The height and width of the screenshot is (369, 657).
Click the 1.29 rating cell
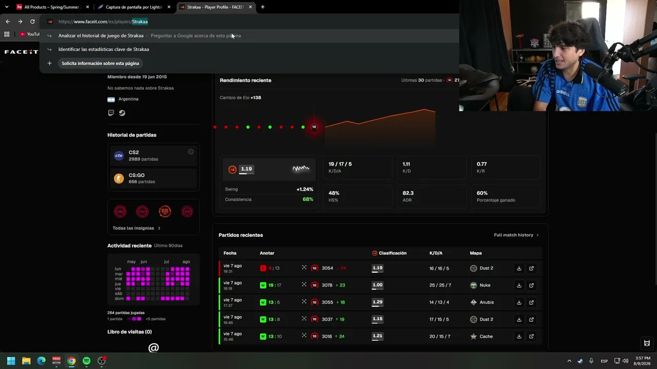[x=377, y=302]
